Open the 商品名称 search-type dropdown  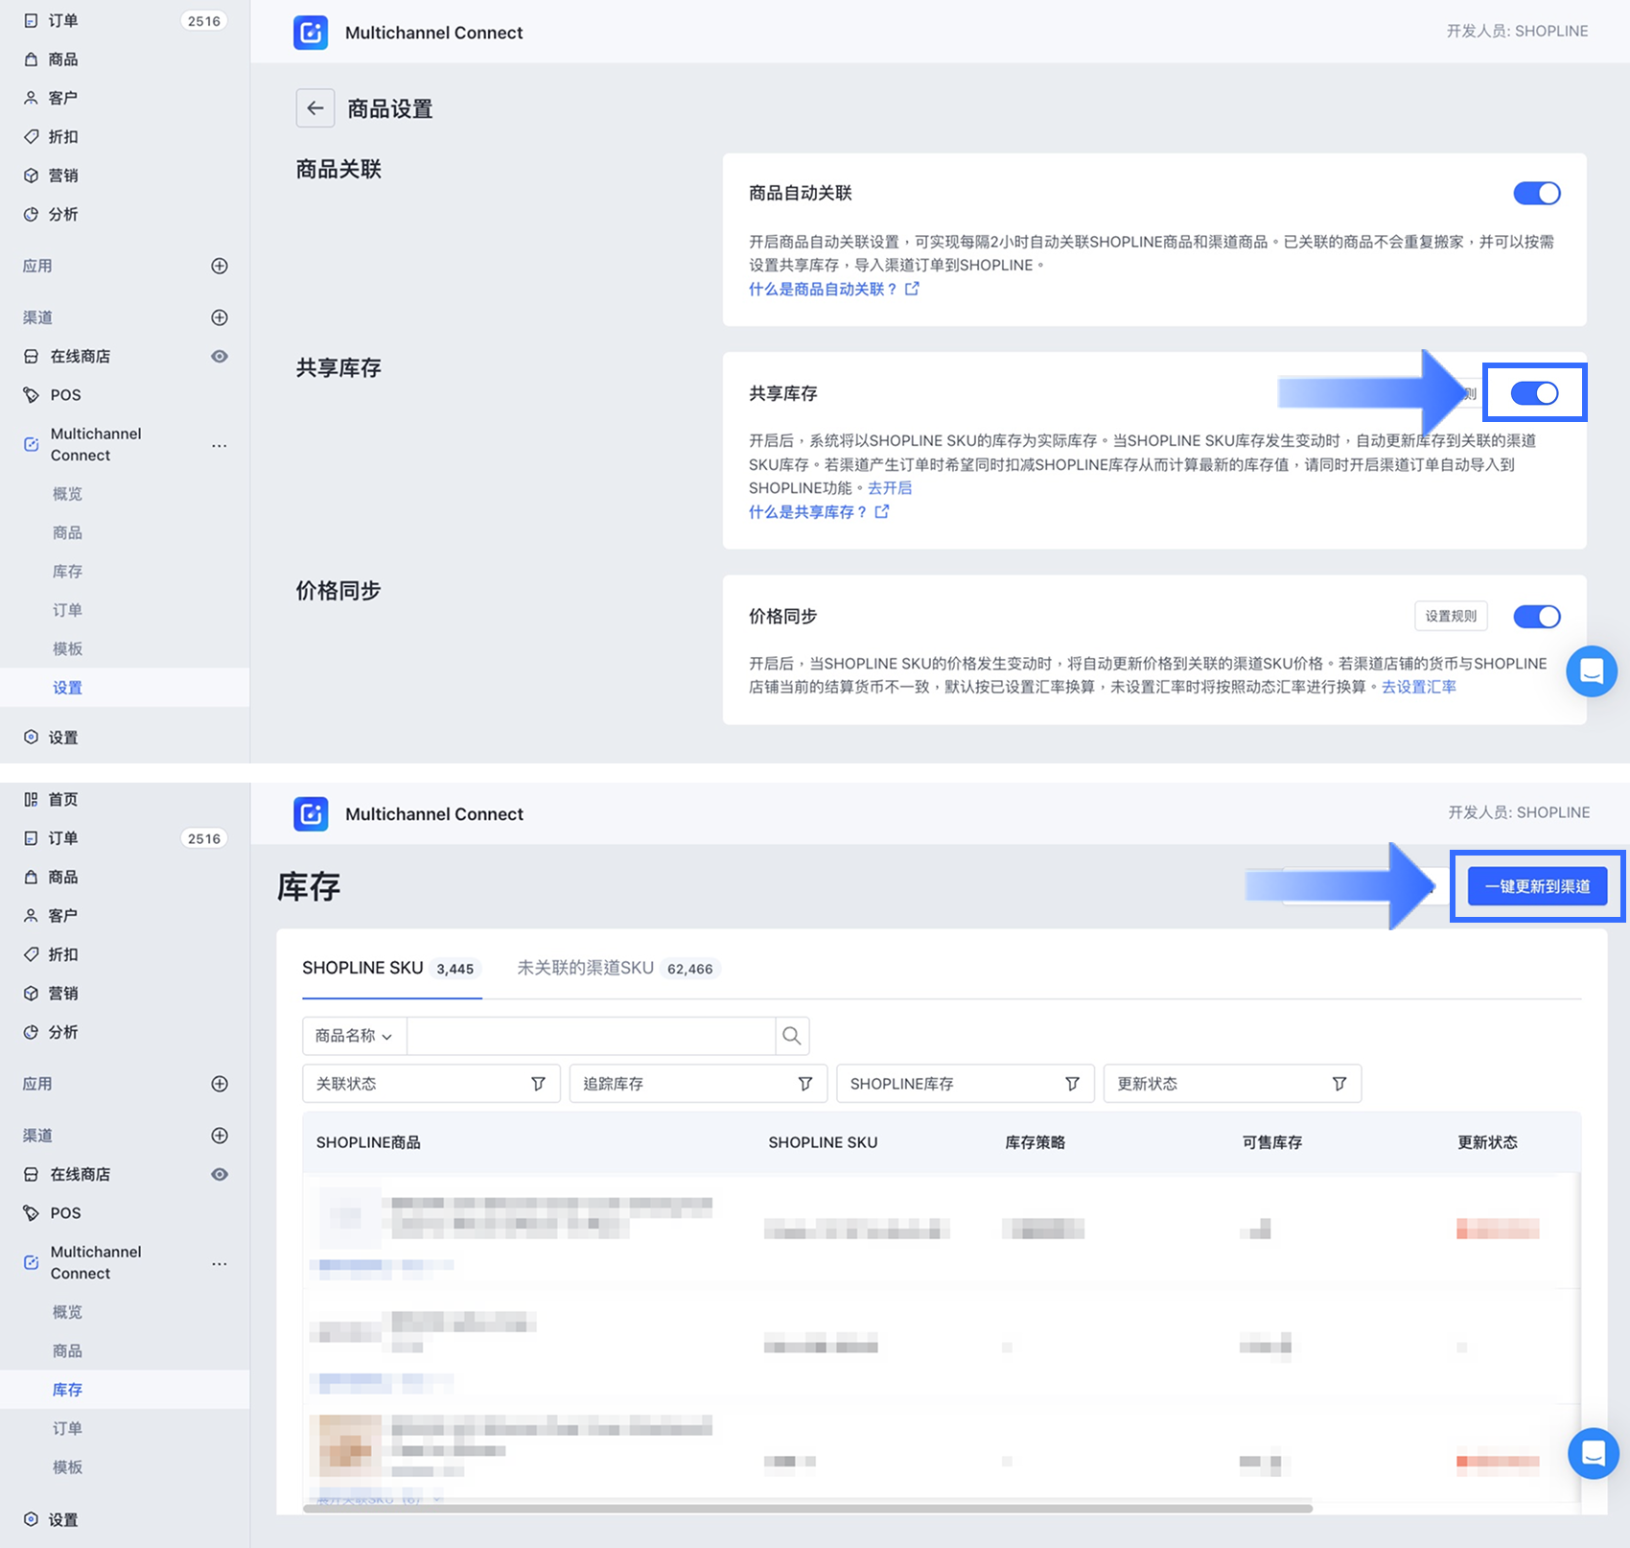(355, 1036)
